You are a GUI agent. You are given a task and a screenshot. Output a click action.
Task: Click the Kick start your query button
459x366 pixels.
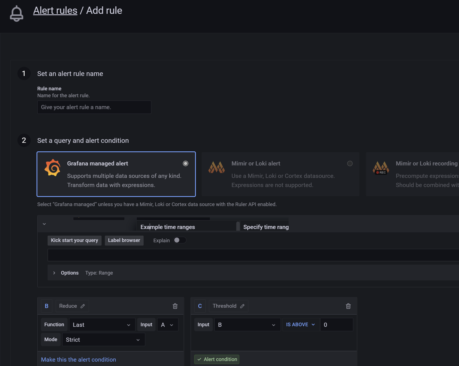pos(74,240)
